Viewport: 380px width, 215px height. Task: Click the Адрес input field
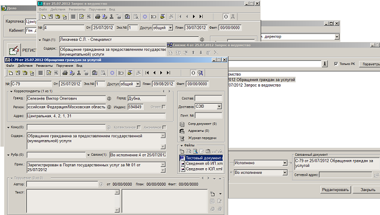(96, 116)
